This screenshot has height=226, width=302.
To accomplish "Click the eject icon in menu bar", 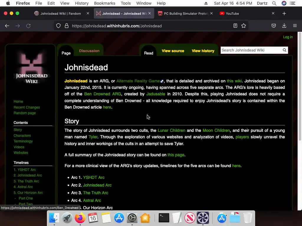I will click(x=206, y=3).
